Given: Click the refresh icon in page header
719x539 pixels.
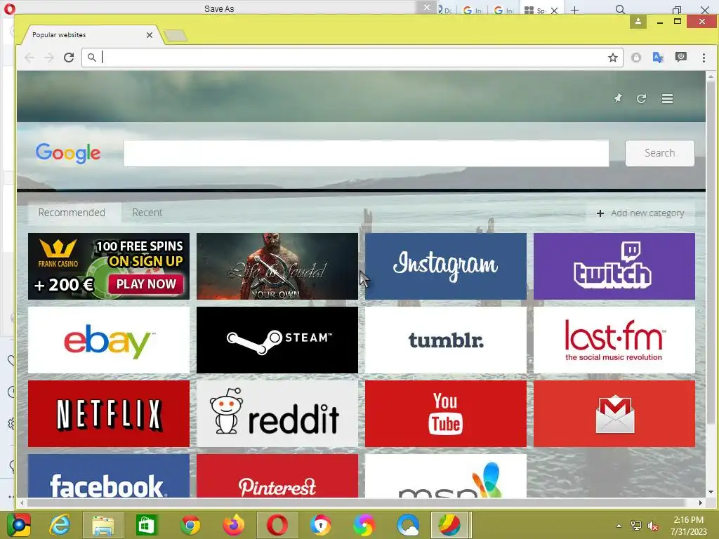Looking at the screenshot, I should [641, 98].
